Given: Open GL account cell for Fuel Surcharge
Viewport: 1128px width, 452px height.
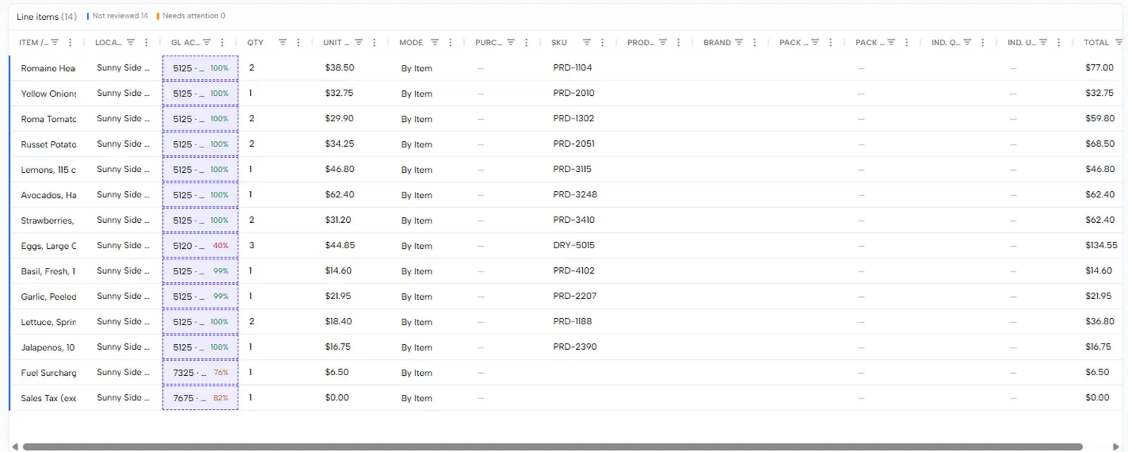Looking at the screenshot, I should [200, 372].
